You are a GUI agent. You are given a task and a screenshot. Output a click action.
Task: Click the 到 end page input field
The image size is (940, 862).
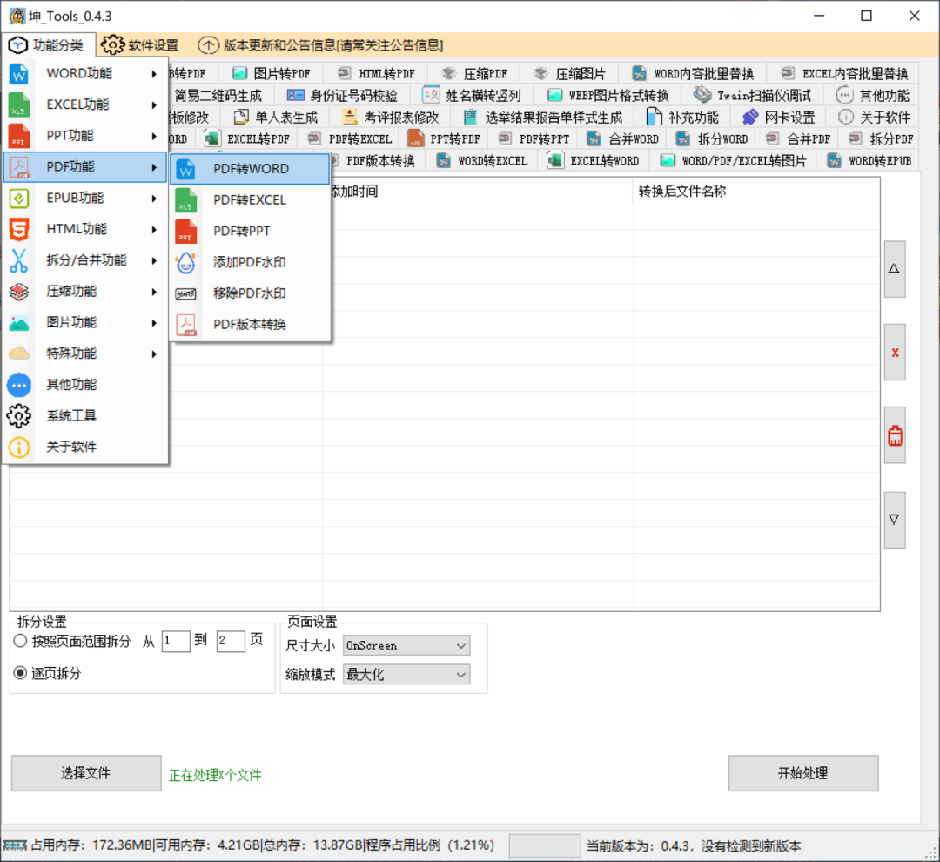tap(231, 641)
